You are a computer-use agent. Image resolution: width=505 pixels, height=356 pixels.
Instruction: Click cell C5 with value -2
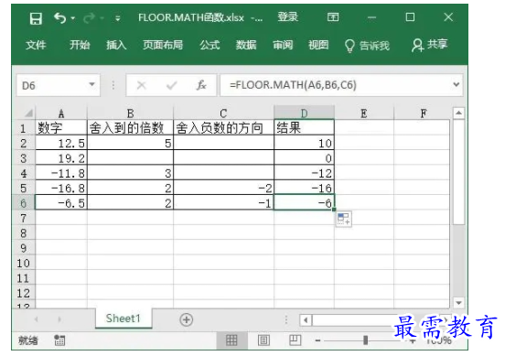click(223, 188)
